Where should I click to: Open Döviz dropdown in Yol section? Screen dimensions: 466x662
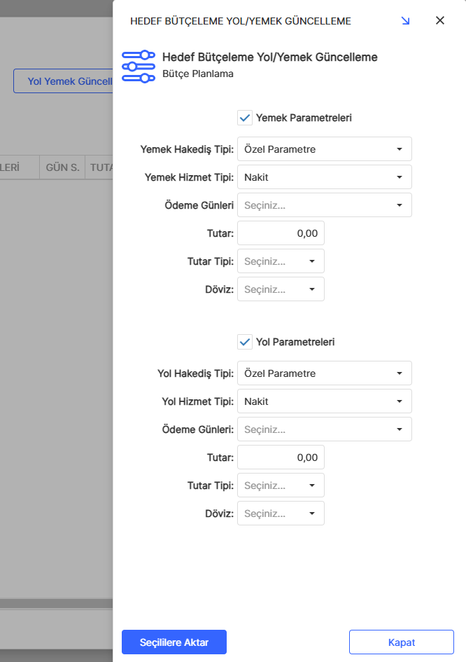[281, 513]
